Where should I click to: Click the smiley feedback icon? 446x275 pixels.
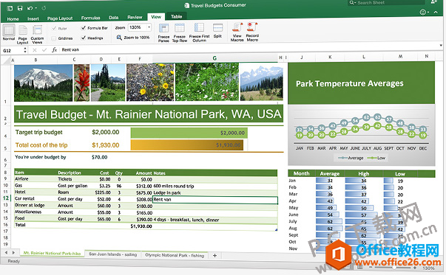tap(423, 12)
